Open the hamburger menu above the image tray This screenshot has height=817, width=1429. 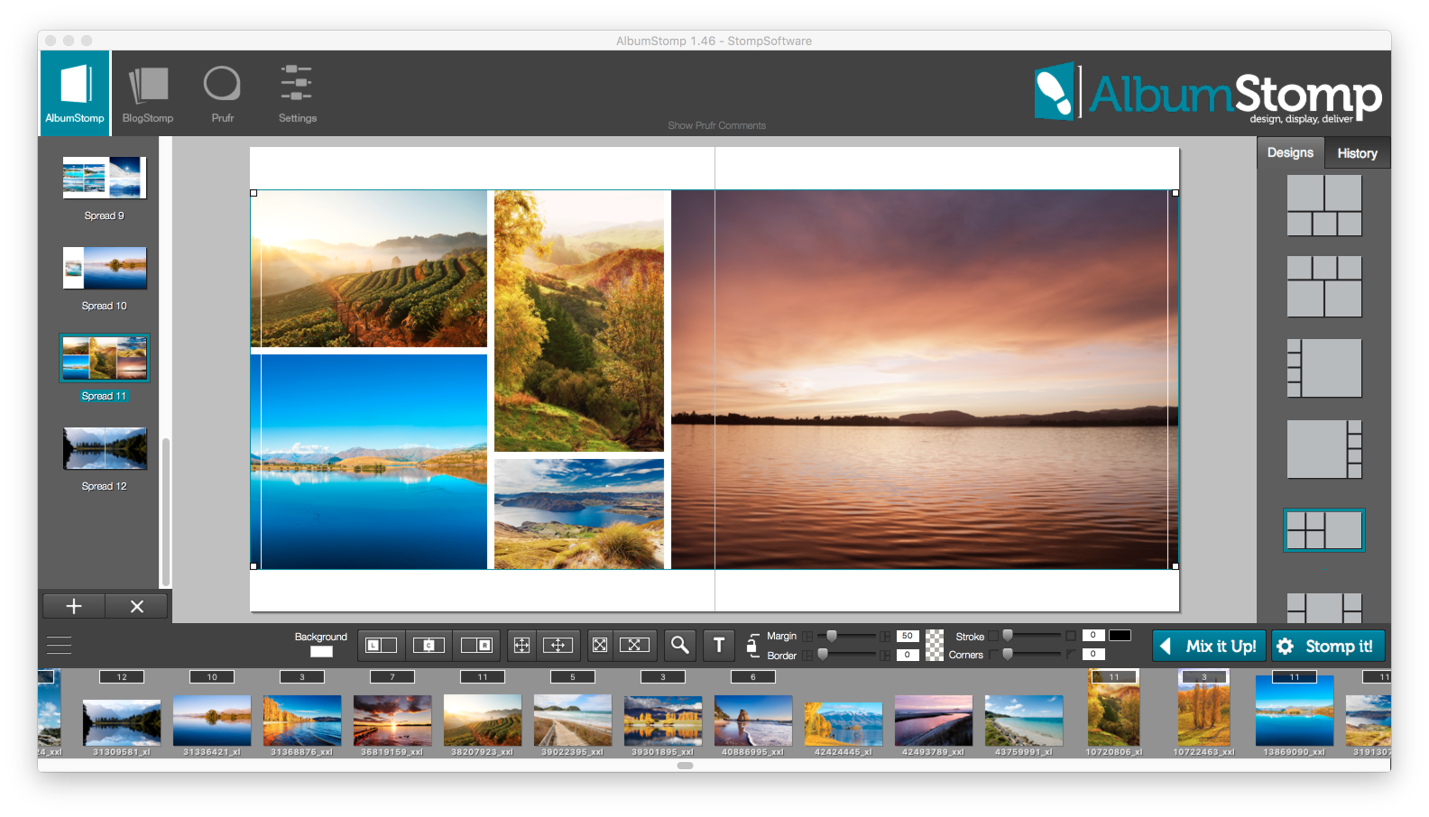[59, 646]
